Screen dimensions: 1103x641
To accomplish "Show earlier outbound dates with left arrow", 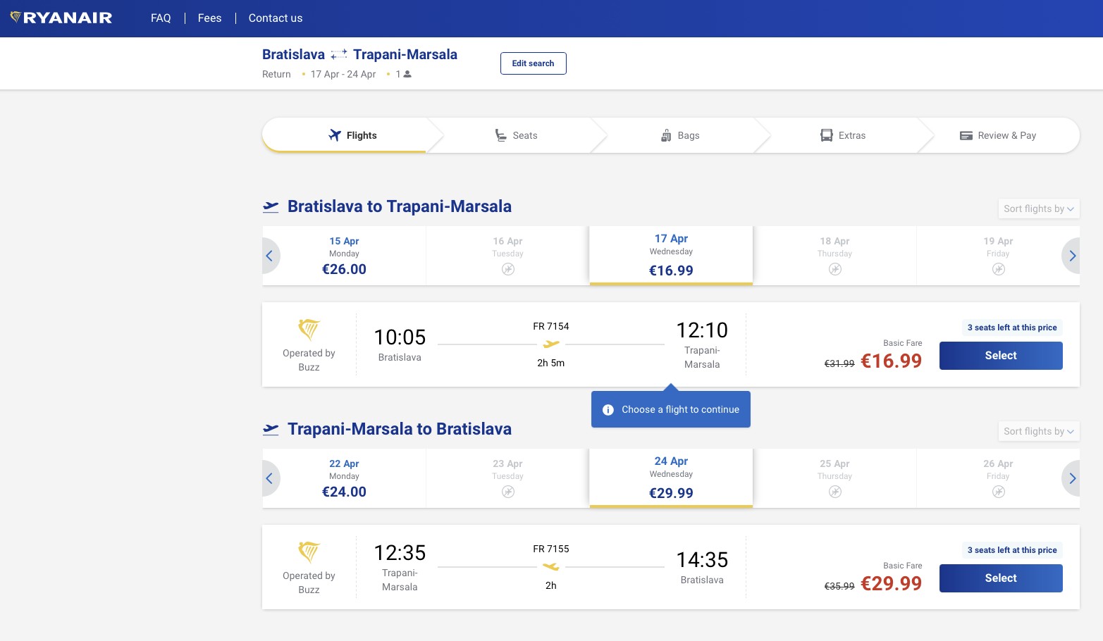I will point(270,256).
